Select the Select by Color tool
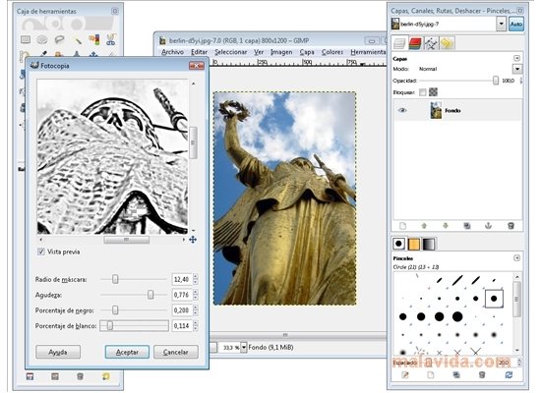 [93, 39]
